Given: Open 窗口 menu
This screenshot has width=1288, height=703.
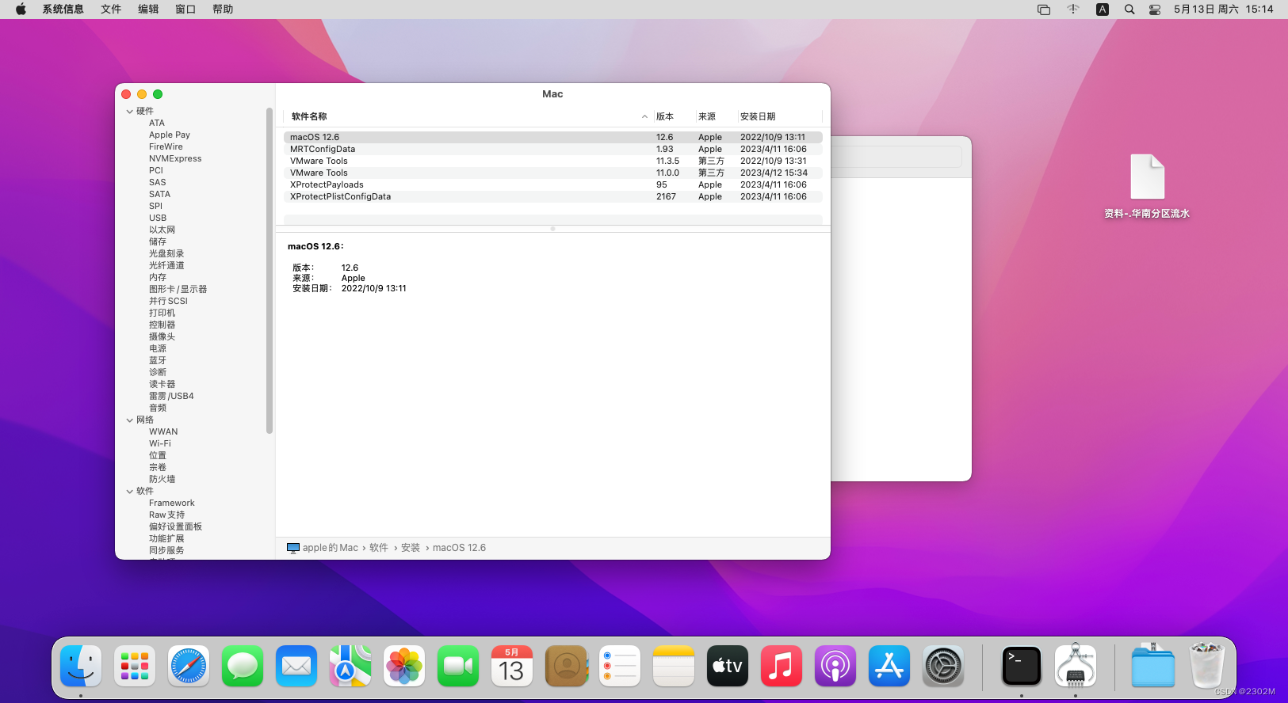Looking at the screenshot, I should [185, 9].
